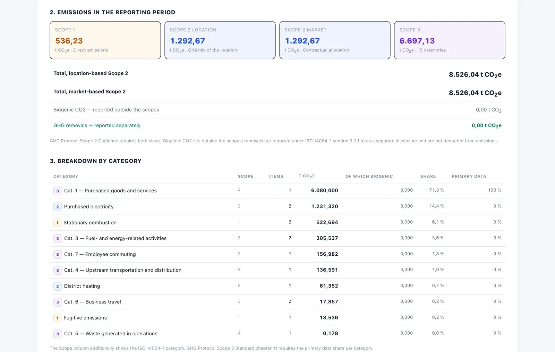555x352 pixels.
Task: Select 'Cat. 3 — Fuel- and energy-related activities' text
Action: [x=115, y=238]
